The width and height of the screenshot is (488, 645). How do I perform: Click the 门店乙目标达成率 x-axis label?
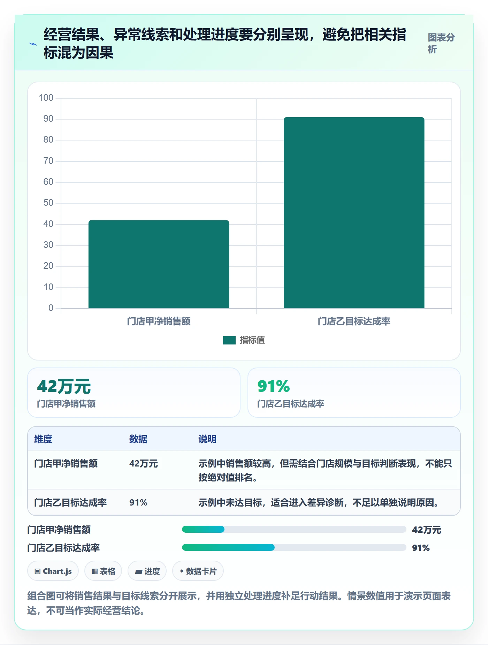tap(354, 321)
